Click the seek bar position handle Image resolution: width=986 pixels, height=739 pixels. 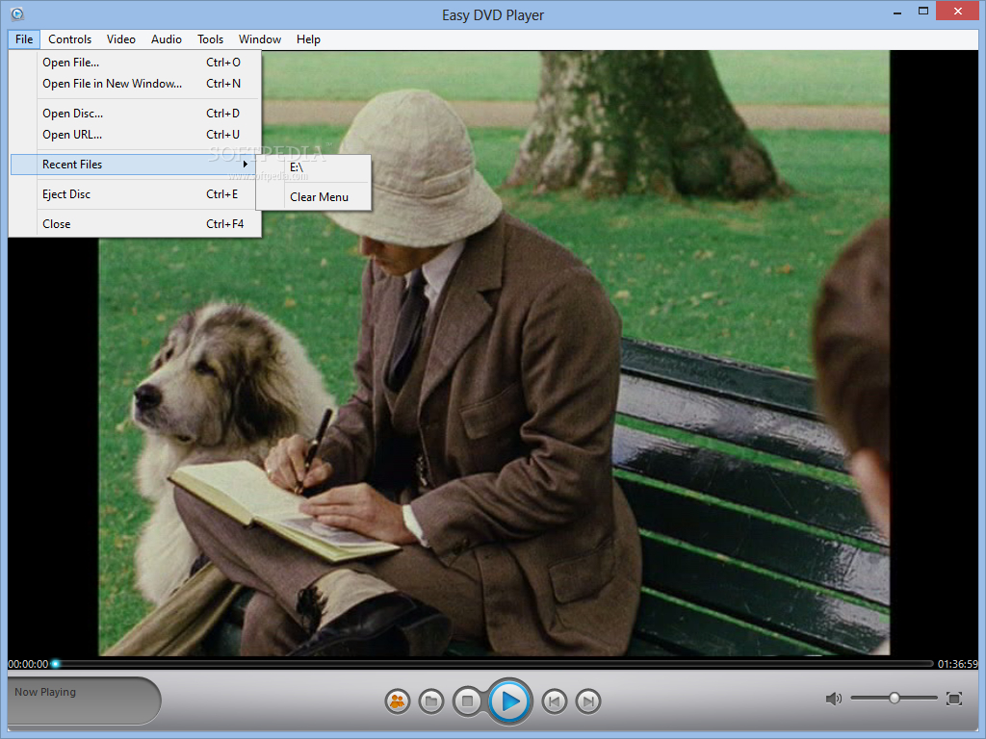(x=55, y=664)
